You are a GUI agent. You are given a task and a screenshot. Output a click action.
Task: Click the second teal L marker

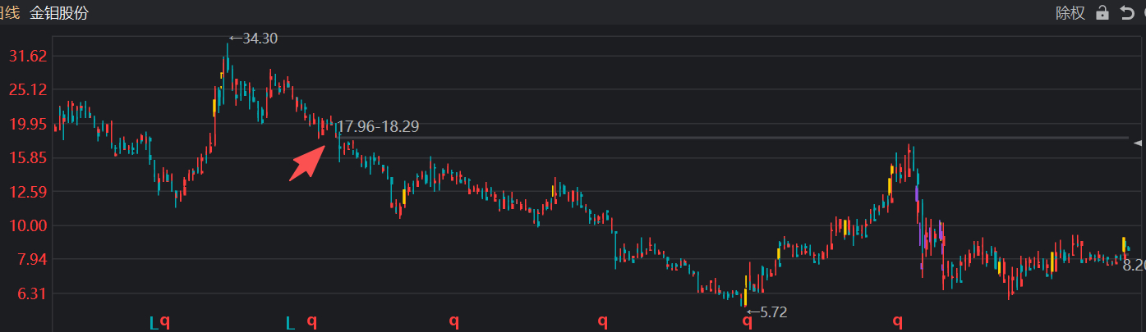tap(290, 322)
